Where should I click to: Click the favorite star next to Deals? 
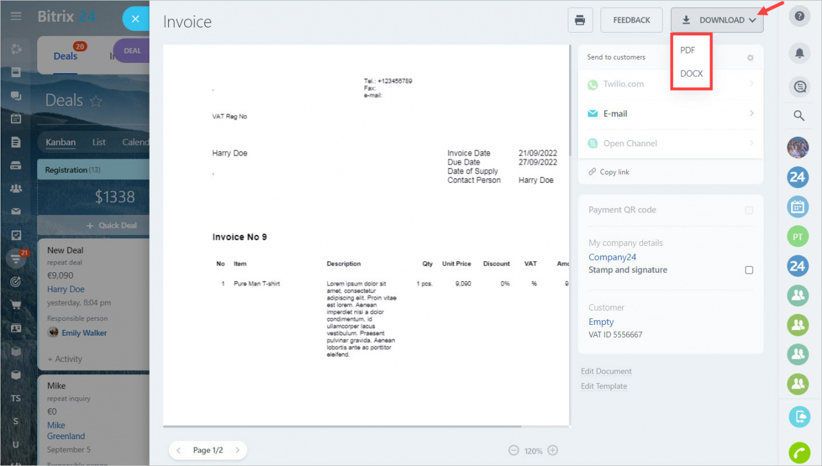click(96, 101)
